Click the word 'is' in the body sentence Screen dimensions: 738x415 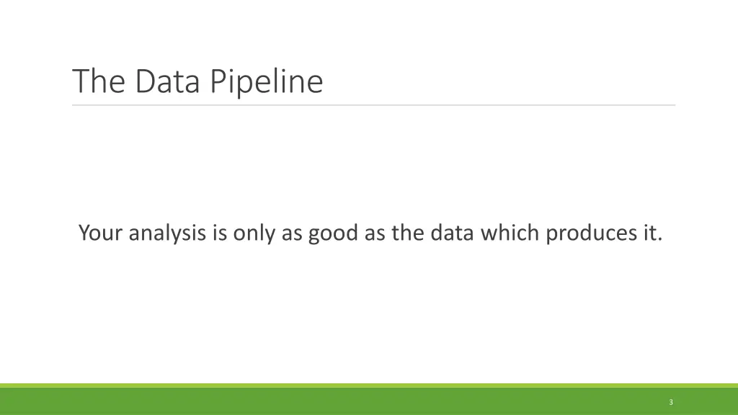tap(221, 233)
